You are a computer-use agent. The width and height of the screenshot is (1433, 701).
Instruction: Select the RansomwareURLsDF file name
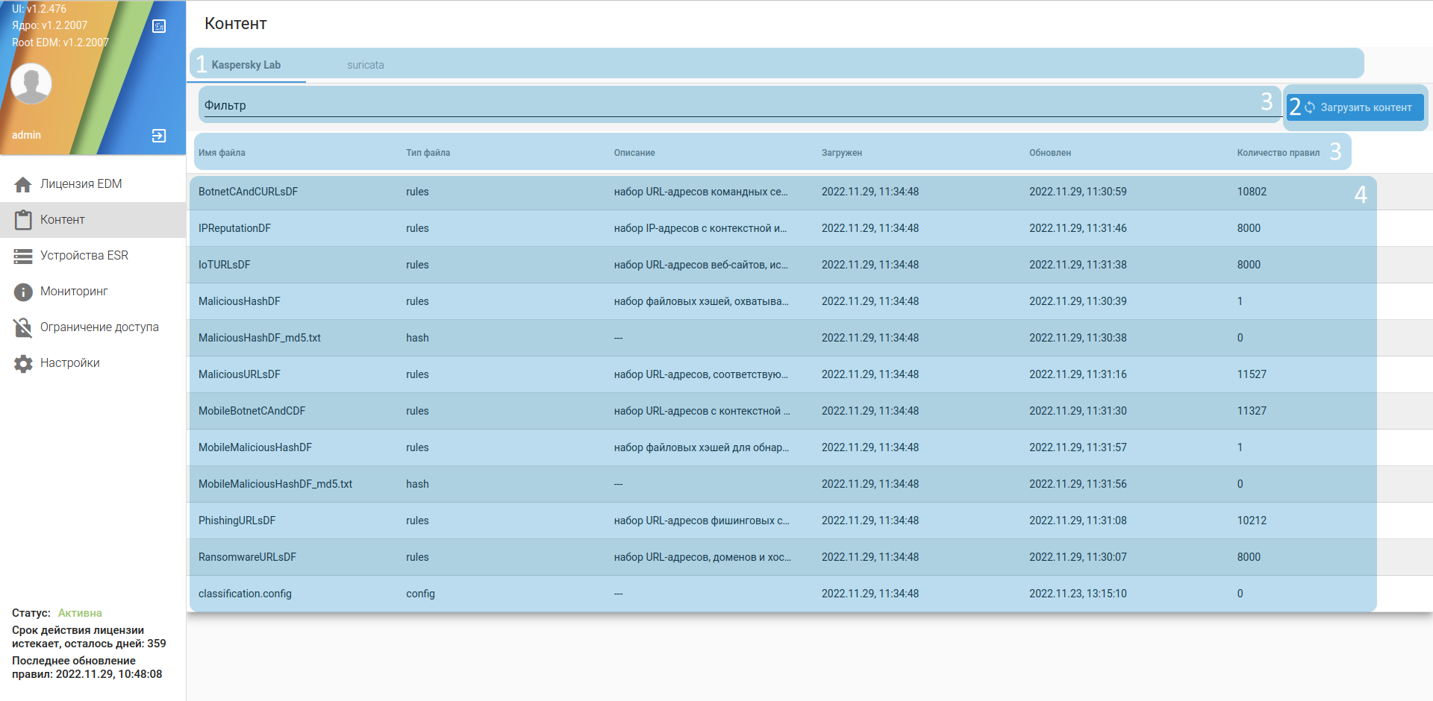coord(248,557)
